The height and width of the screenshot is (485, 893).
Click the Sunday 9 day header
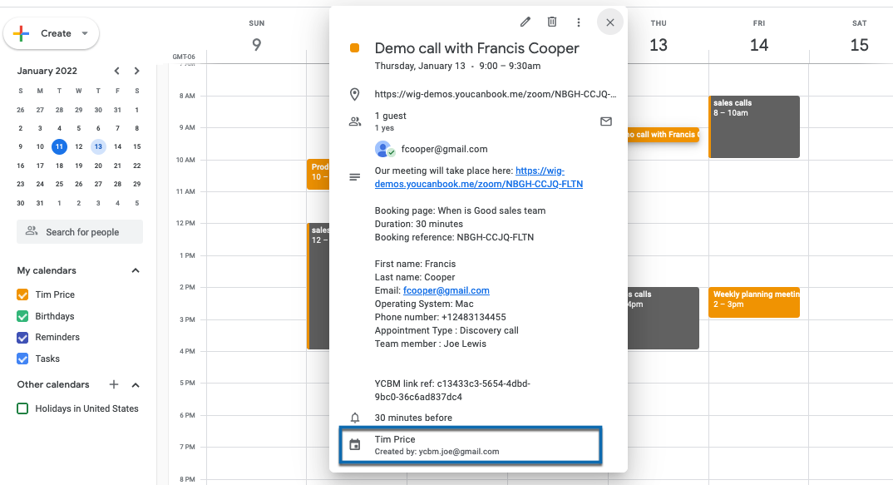pos(257,37)
